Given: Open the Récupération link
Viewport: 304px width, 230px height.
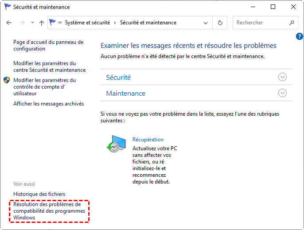Looking at the screenshot, I should 148,140.
